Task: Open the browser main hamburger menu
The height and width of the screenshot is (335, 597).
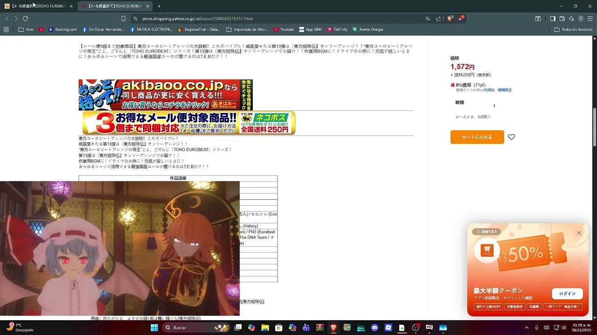Action: 590,19
